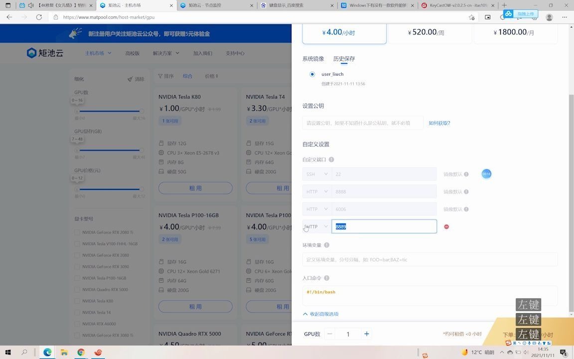The image size is (574, 359).
Task: Switch to the KeyCastOW-v2.0.2.5-cn browser tab
Action: [x=457, y=5]
